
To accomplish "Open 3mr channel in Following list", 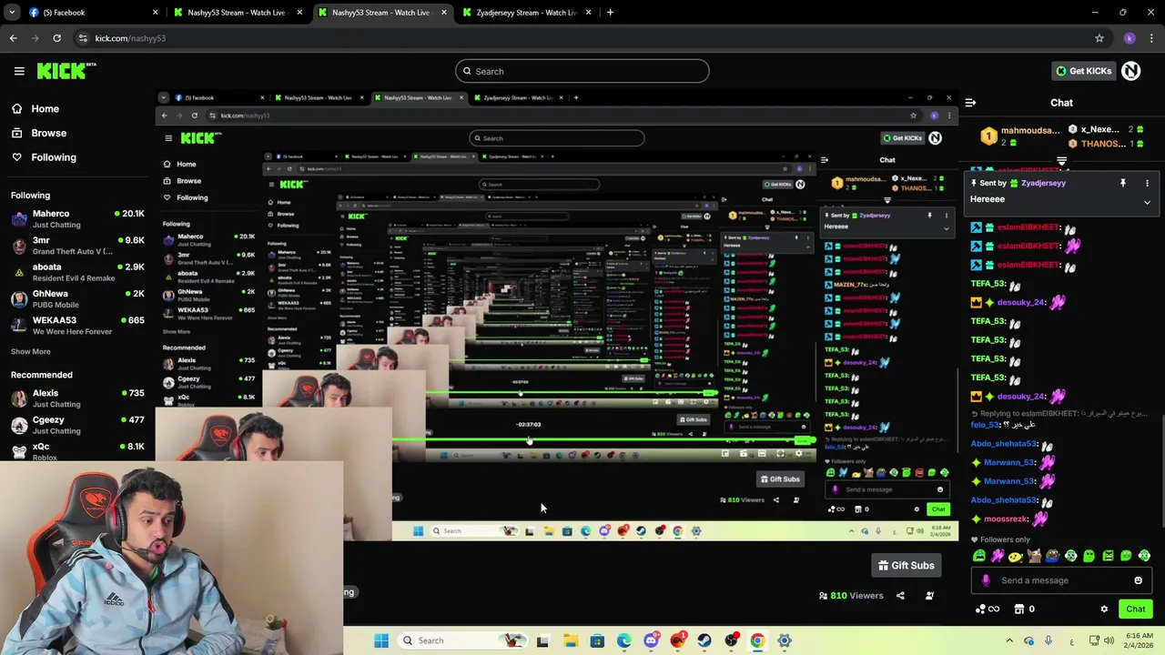I will pos(77,246).
